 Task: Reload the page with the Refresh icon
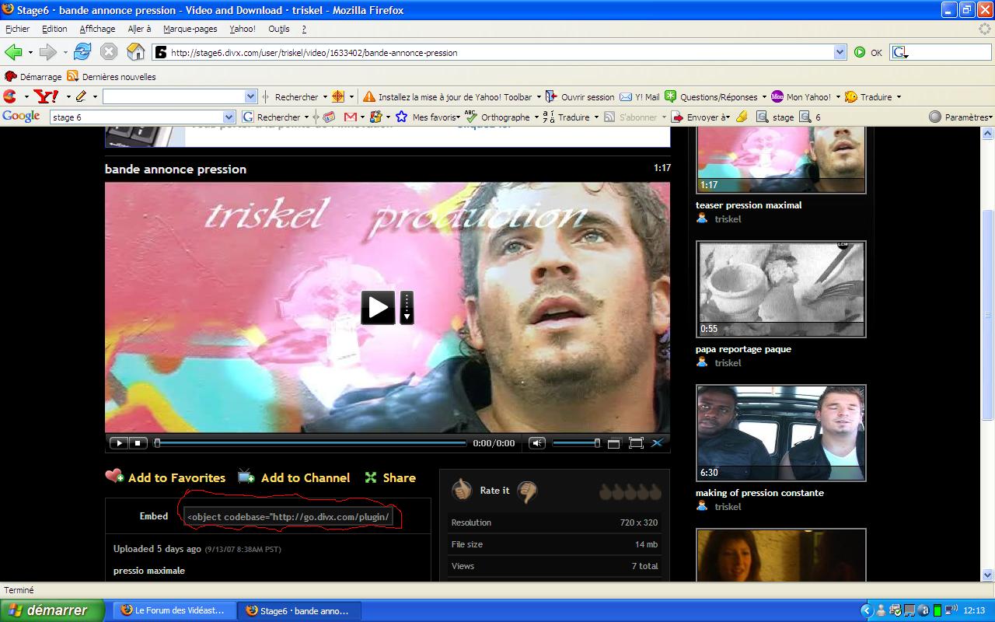(x=82, y=52)
